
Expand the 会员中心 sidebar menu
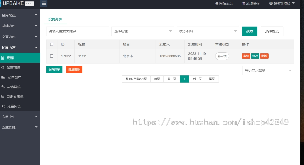coord(20,116)
